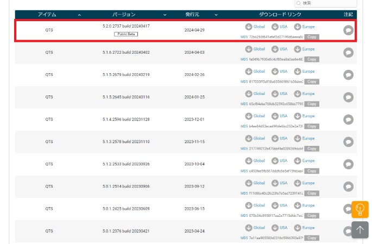Copy MD5 hash for QTS 5.0.1.2514

pyautogui.click(x=312, y=194)
